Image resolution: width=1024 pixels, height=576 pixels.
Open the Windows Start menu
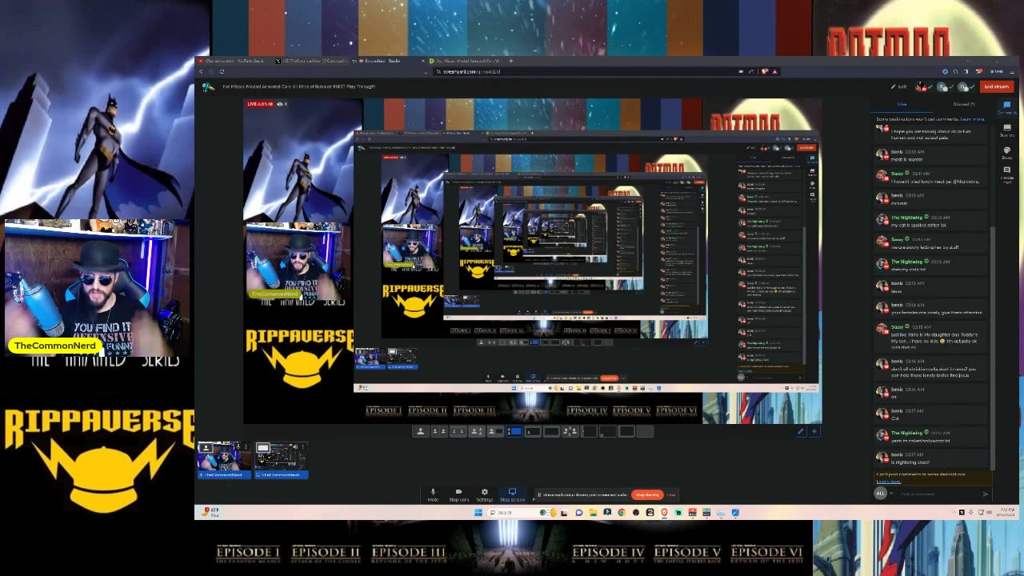478,513
